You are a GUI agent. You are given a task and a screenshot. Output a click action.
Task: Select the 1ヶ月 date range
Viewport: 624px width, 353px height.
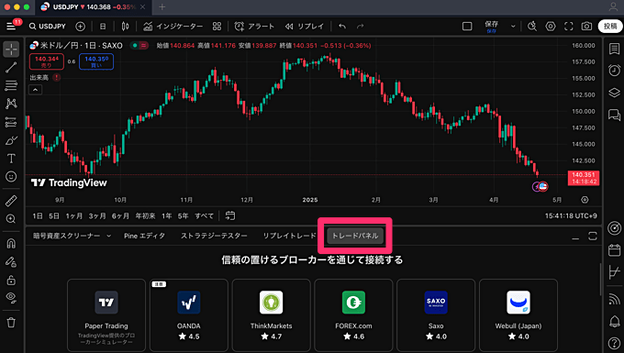[x=74, y=215]
